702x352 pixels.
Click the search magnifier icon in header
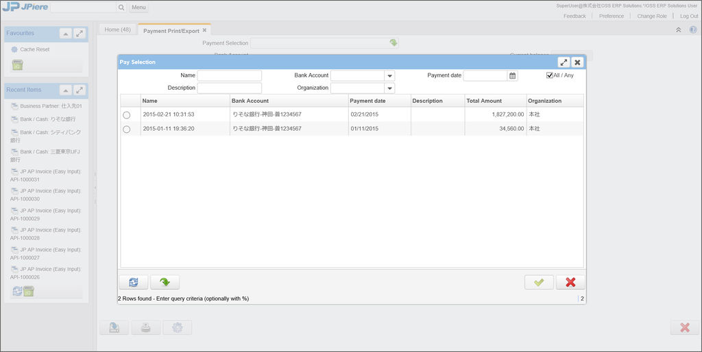coord(121,8)
